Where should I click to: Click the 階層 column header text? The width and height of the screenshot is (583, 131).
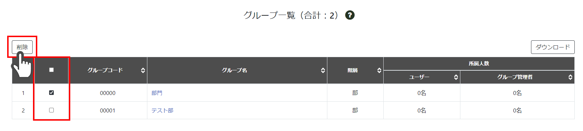point(352,70)
